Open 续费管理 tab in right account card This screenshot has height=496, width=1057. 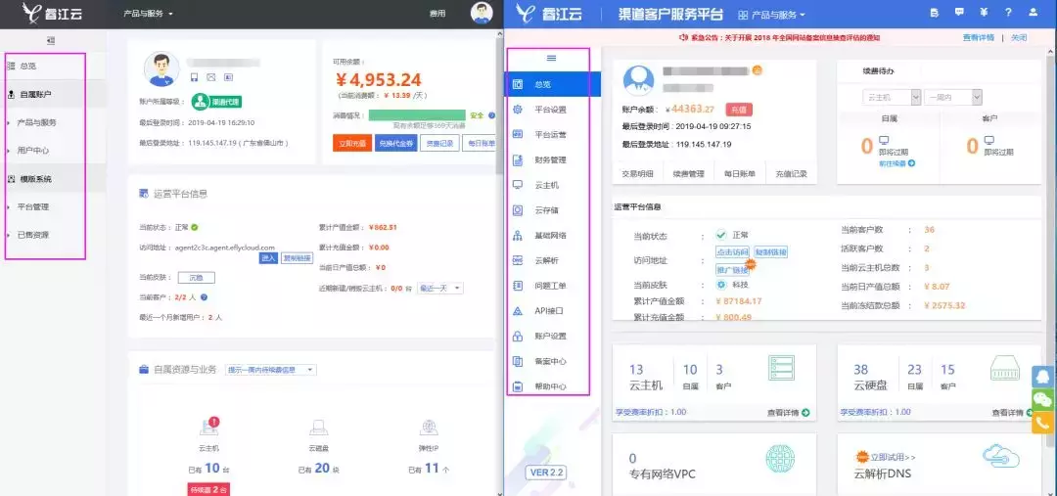pos(688,173)
